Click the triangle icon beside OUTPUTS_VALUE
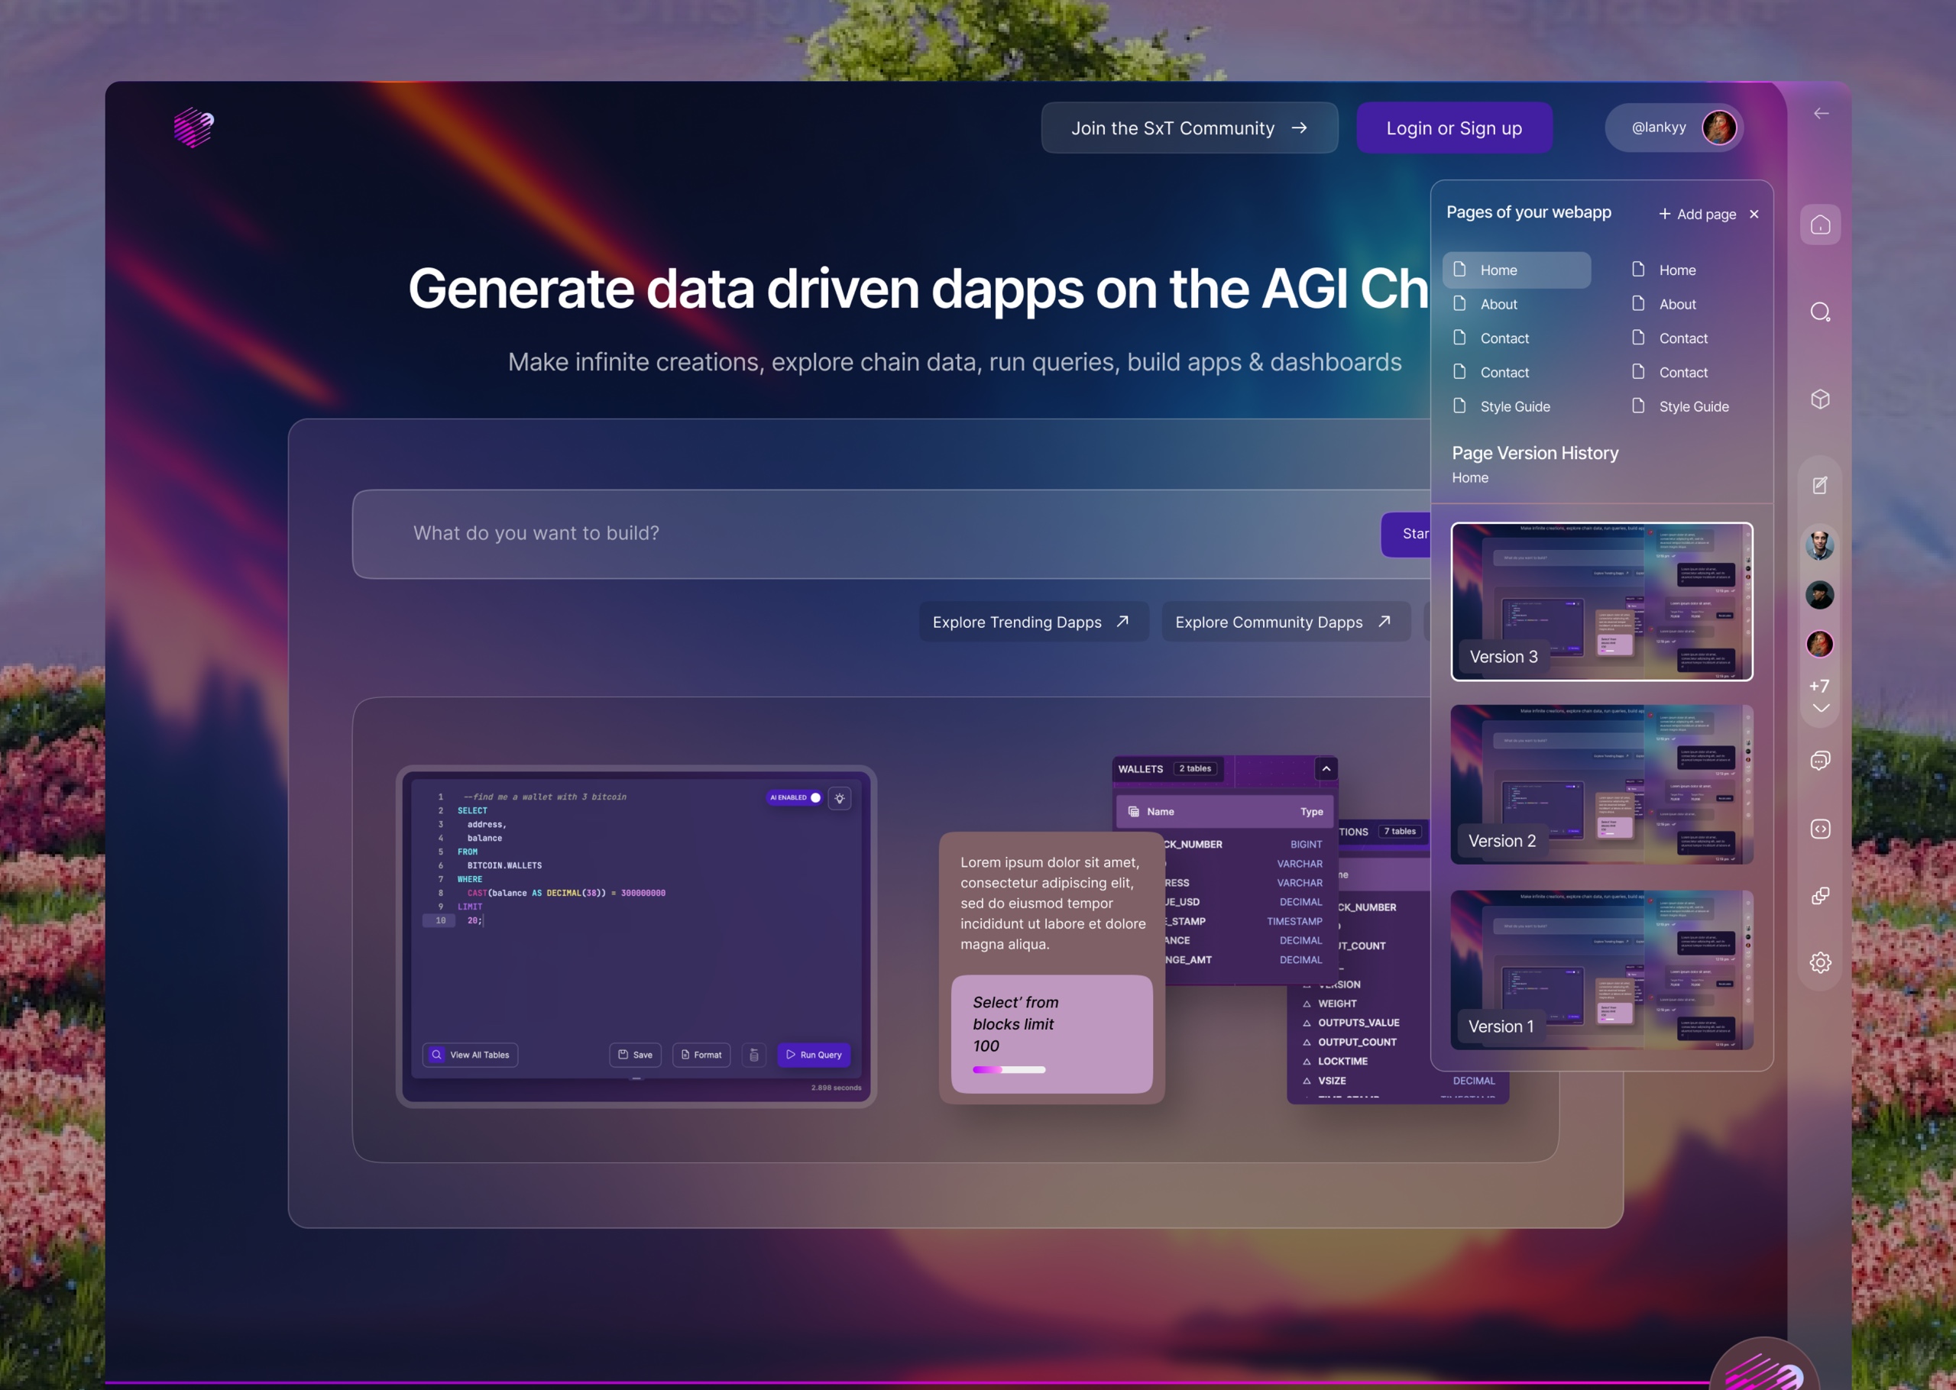This screenshot has width=1956, height=1390. pyautogui.click(x=1307, y=1023)
